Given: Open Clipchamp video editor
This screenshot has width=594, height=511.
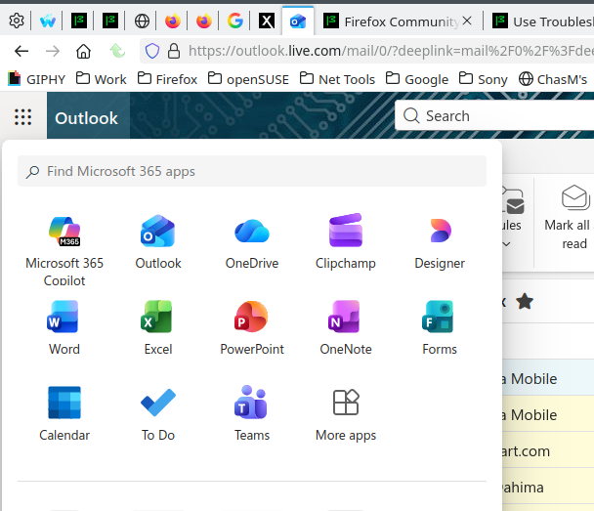Looking at the screenshot, I should [x=346, y=242].
